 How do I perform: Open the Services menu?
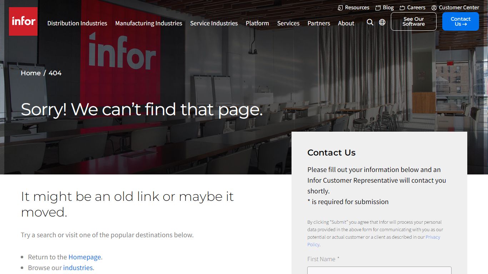click(x=288, y=23)
